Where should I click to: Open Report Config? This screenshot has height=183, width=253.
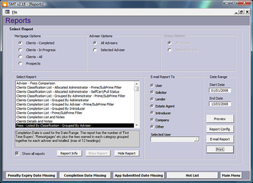220,129
